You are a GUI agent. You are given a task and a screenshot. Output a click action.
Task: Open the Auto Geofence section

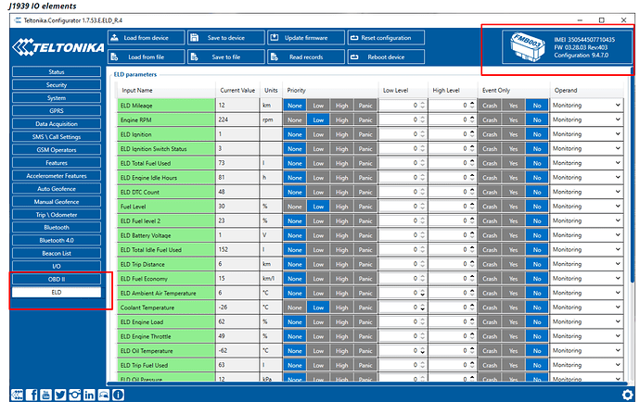(x=57, y=188)
